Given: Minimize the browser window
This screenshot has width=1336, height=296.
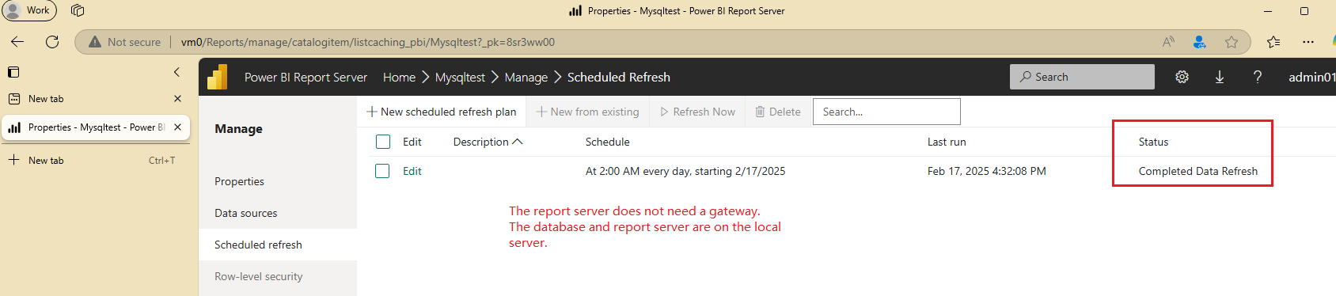Looking at the screenshot, I should pyautogui.click(x=1268, y=11).
